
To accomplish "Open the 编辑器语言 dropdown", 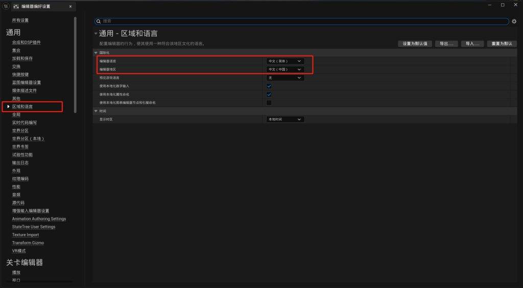I will (x=285, y=61).
